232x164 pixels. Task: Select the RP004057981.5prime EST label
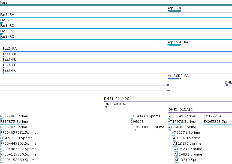18,133
